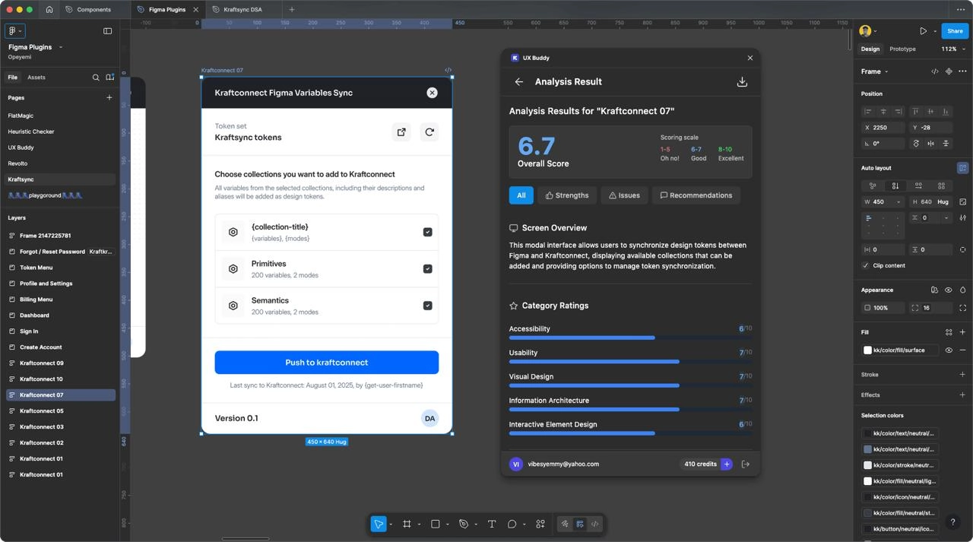Image resolution: width=973 pixels, height=542 pixels.
Task: Show the Recommendations tab in UX Buddy
Action: click(696, 195)
